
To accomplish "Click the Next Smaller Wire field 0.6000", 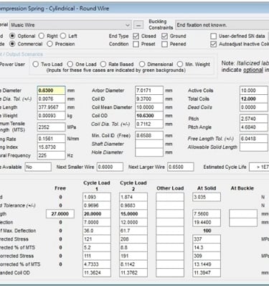I will pos(110,167).
